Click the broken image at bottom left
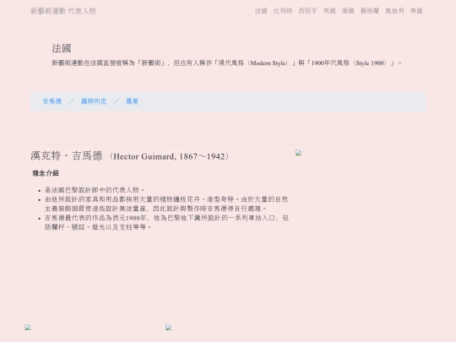This screenshot has width=456, height=342. pyautogui.click(x=28, y=328)
